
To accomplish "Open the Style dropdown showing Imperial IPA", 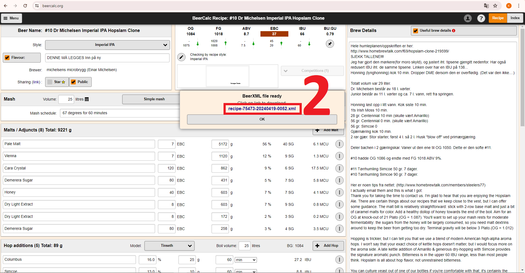I will point(107,45).
